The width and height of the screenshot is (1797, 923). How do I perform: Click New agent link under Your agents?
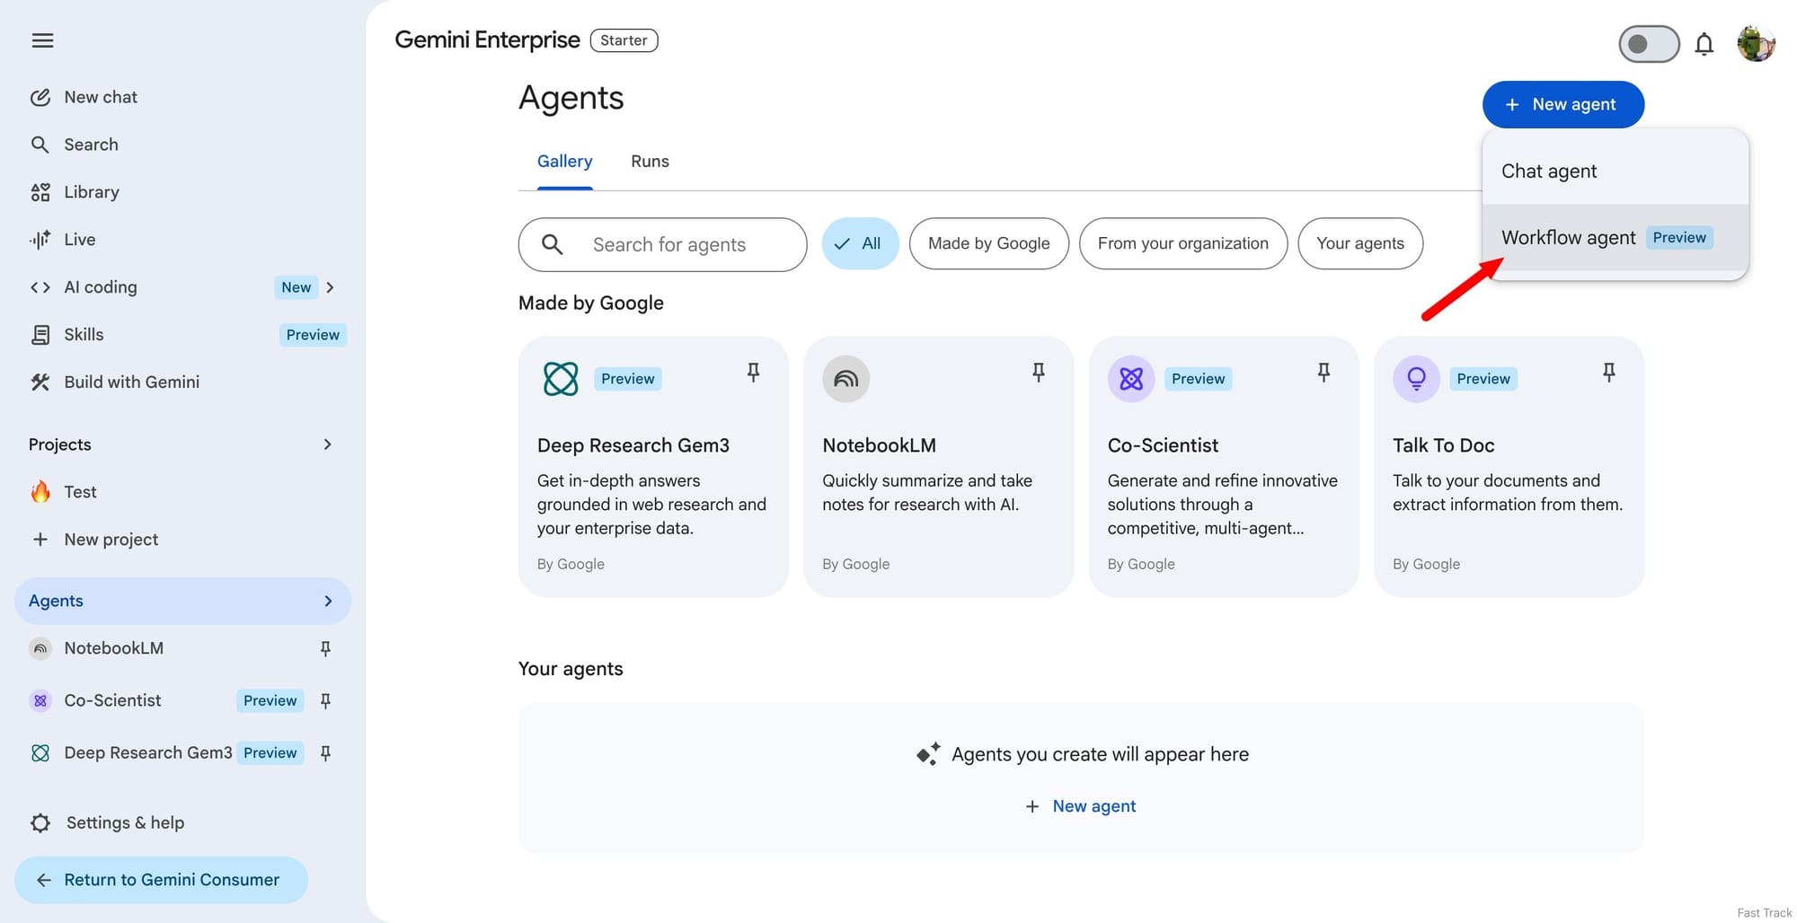coord(1081,806)
